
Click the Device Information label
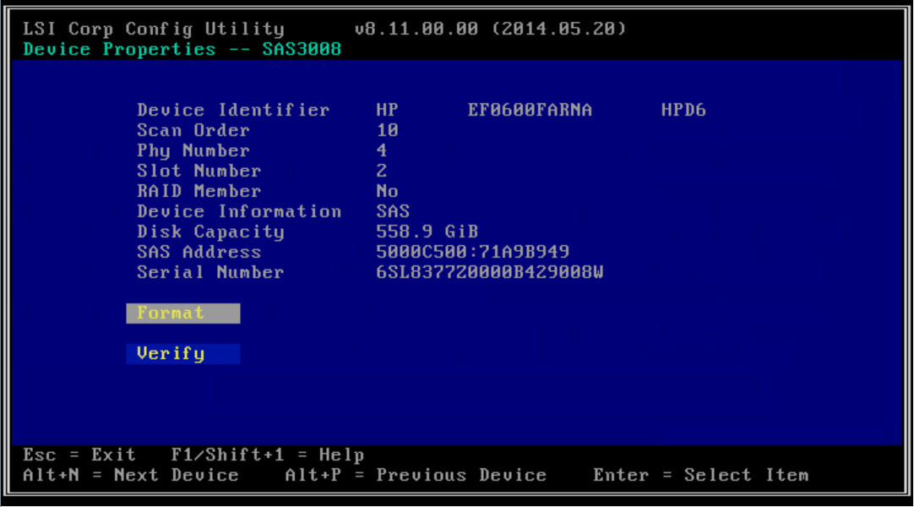239,211
